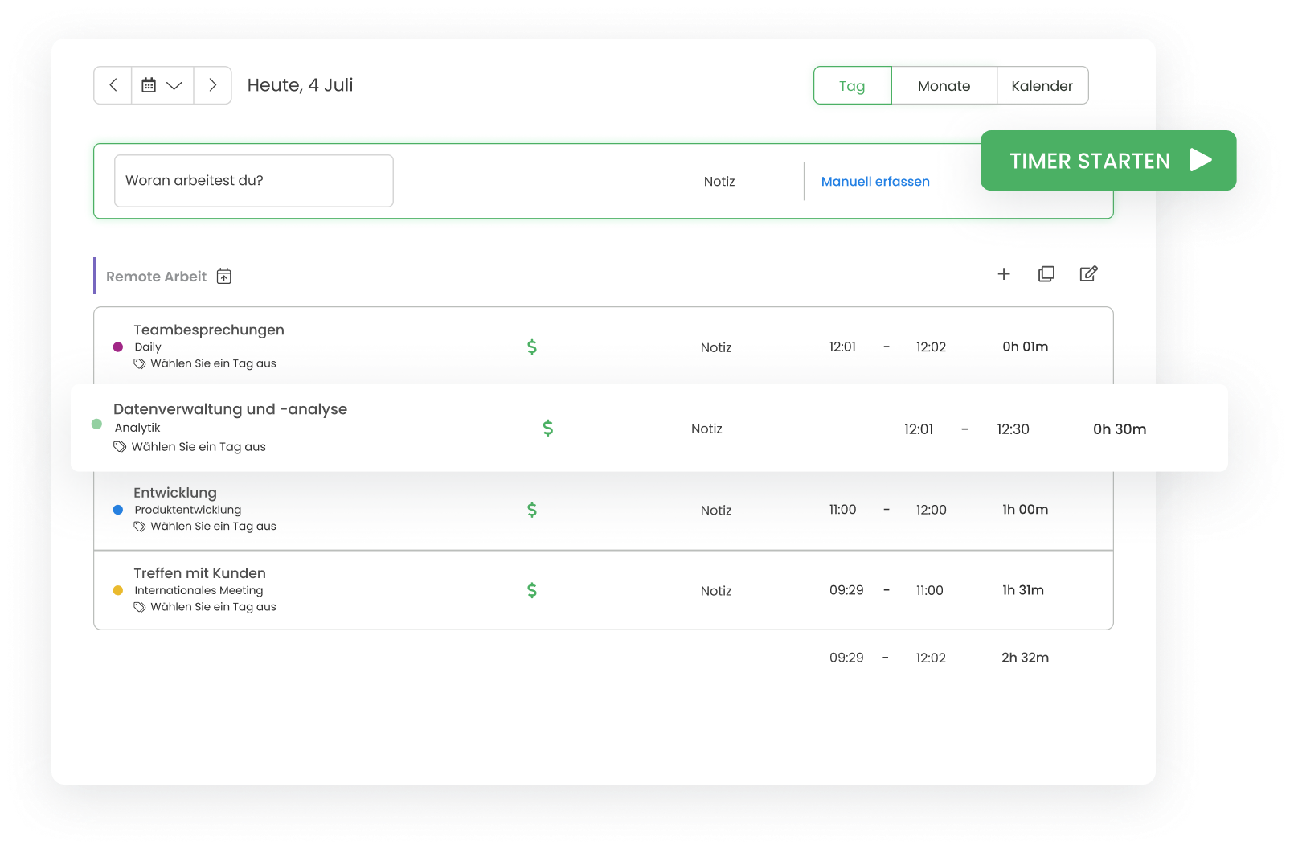Click the Manuell erfassen link
Viewport: 1294px width, 849px height.
(x=875, y=182)
